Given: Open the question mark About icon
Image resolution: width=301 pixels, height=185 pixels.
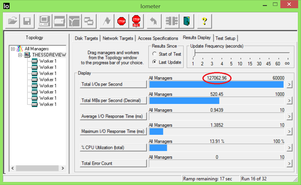Looking at the screenshot, I should [204, 21].
